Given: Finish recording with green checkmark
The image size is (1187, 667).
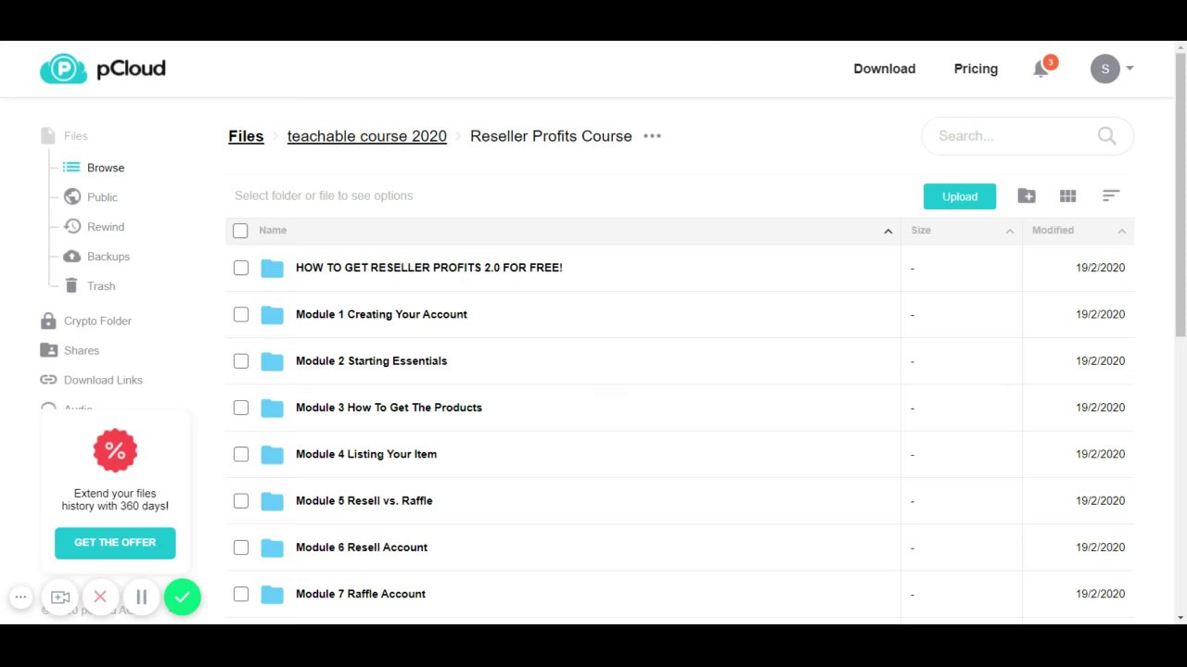Looking at the screenshot, I should pyautogui.click(x=183, y=598).
